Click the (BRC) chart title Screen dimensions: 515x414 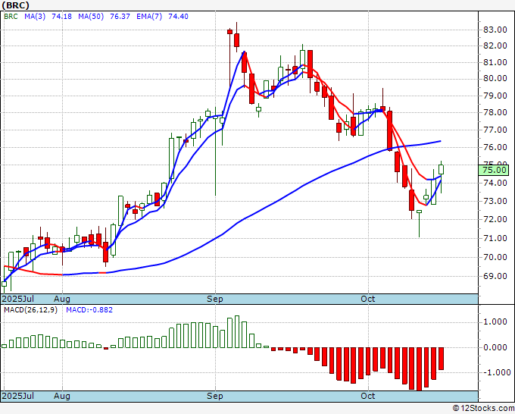pyautogui.click(x=15, y=5)
